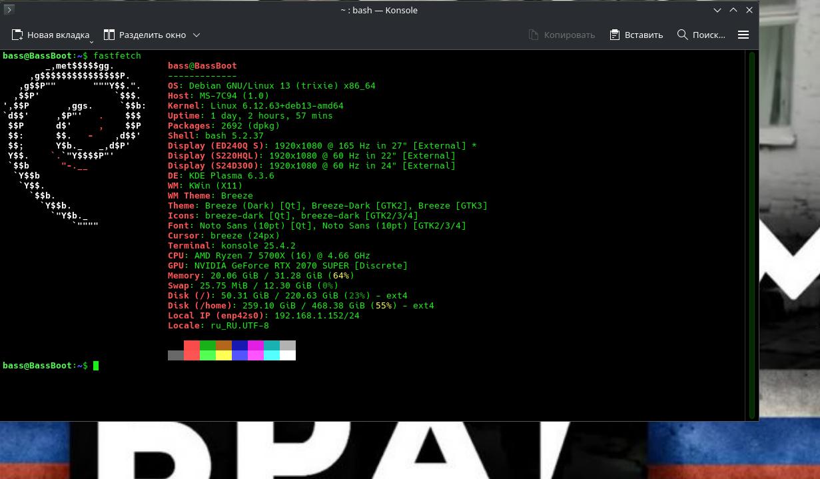Click the Разделить окно split view button
This screenshot has height=479, width=820.
145,35
